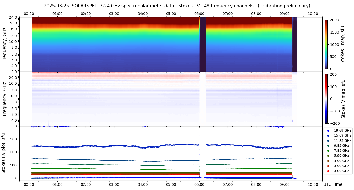Click the UTC Time axis label

coord(333,184)
